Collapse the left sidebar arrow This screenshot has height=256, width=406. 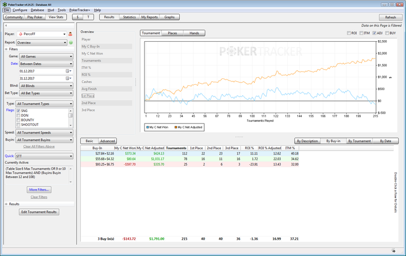[6, 26]
